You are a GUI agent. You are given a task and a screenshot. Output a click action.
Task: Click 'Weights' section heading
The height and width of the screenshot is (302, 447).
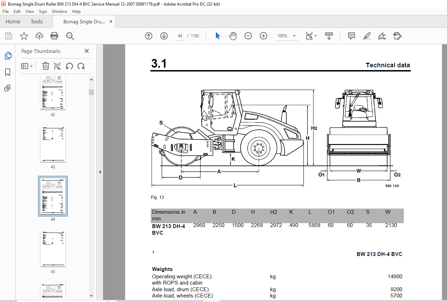click(x=162, y=269)
